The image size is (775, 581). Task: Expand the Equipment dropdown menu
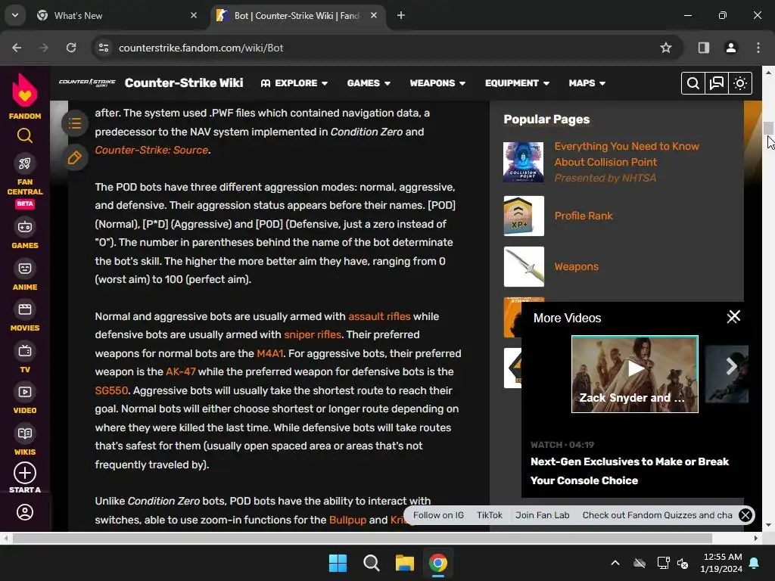(x=517, y=83)
